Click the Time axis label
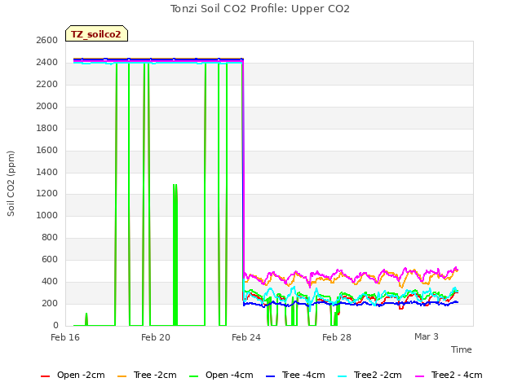The height and width of the screenshot is (391, 522). point(462,349)
